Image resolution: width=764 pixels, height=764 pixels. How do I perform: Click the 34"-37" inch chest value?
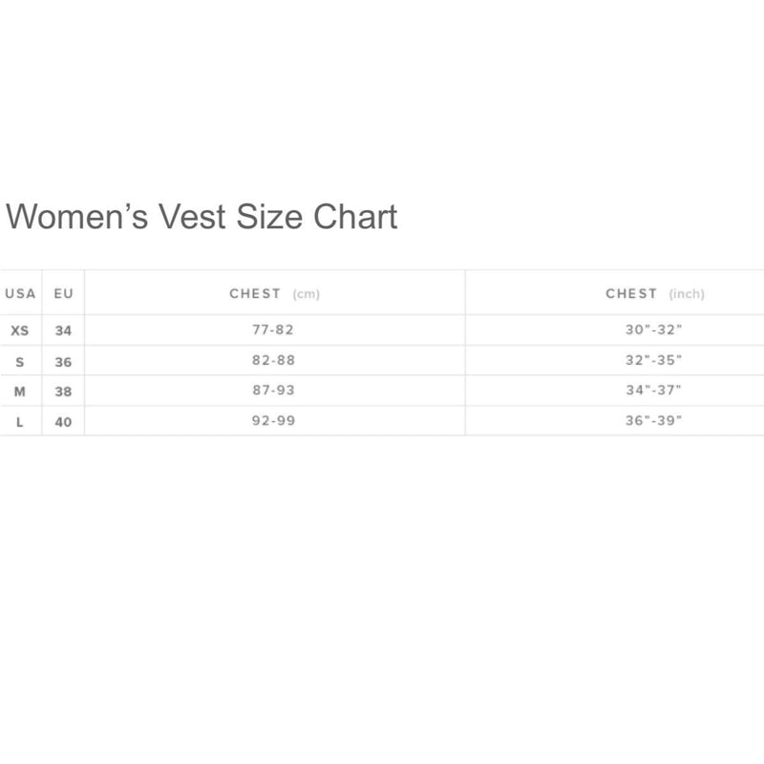coord(654,391)
